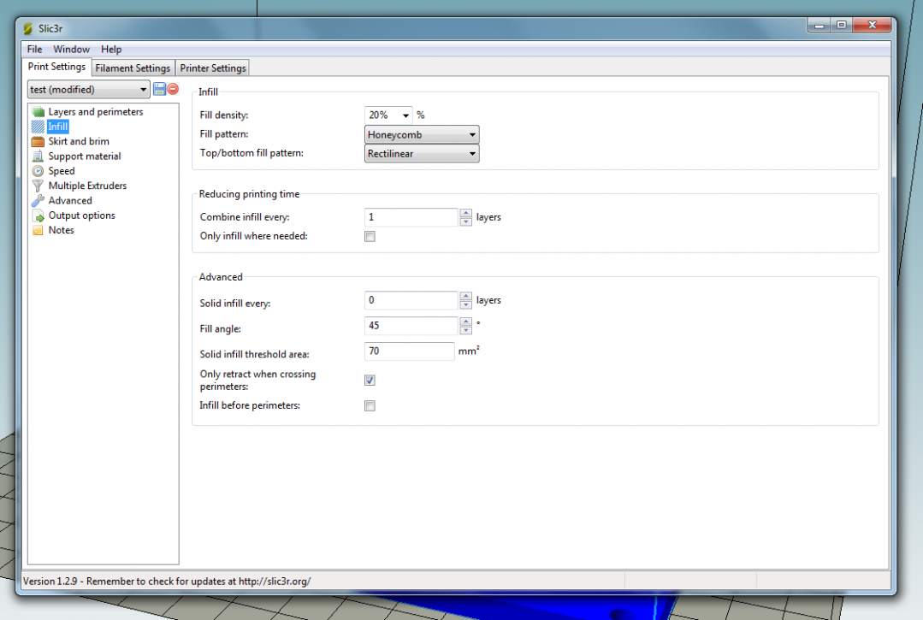Maximize the Slic3r window
Viewport: 923px width, 620px height.
(x=841, y=26)
